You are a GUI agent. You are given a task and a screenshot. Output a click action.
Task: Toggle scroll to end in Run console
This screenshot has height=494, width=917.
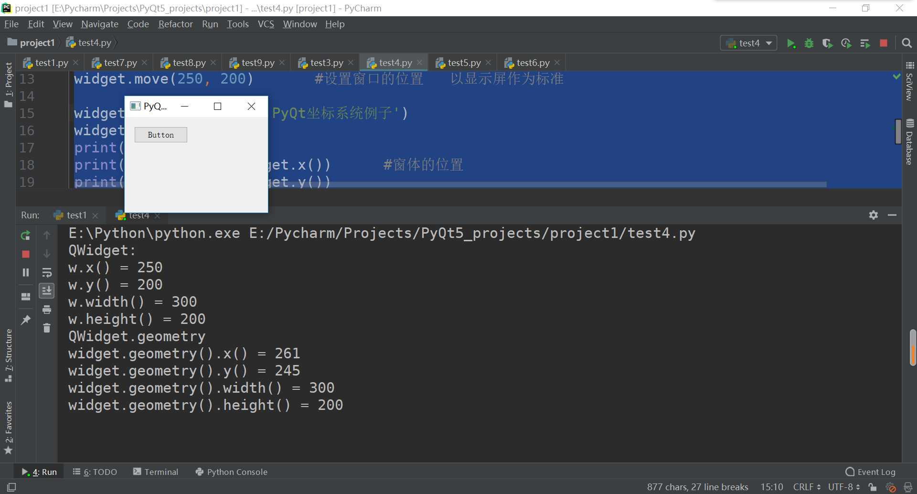pyautogui.click(x=47, y=290)
